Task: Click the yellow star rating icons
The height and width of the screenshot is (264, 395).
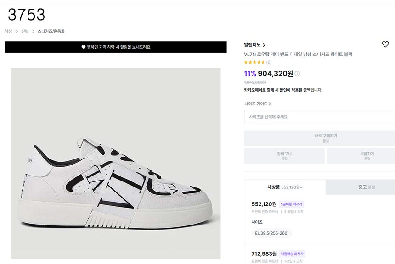Action: pos(254,62)
